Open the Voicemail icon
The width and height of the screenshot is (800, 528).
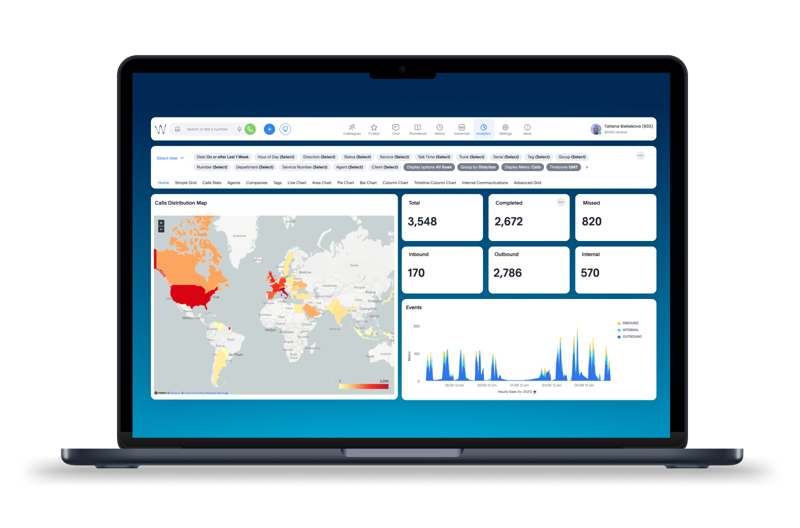pos(461,128)
